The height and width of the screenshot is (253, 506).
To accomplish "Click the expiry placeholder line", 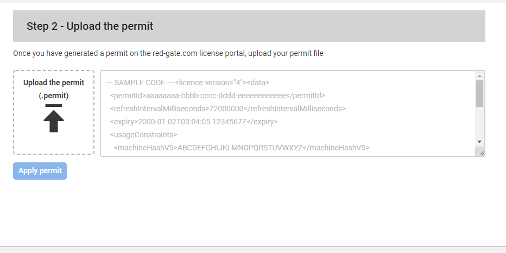I will pyautogui.click(x=194, y=122).
